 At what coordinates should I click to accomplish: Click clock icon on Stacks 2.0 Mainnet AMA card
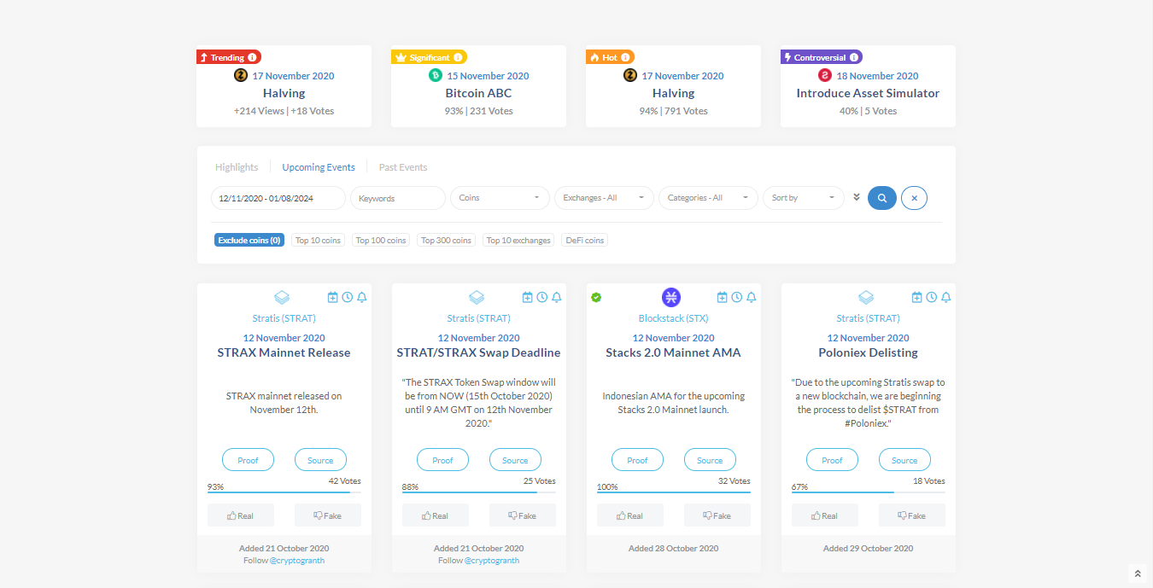click(736, 297)
